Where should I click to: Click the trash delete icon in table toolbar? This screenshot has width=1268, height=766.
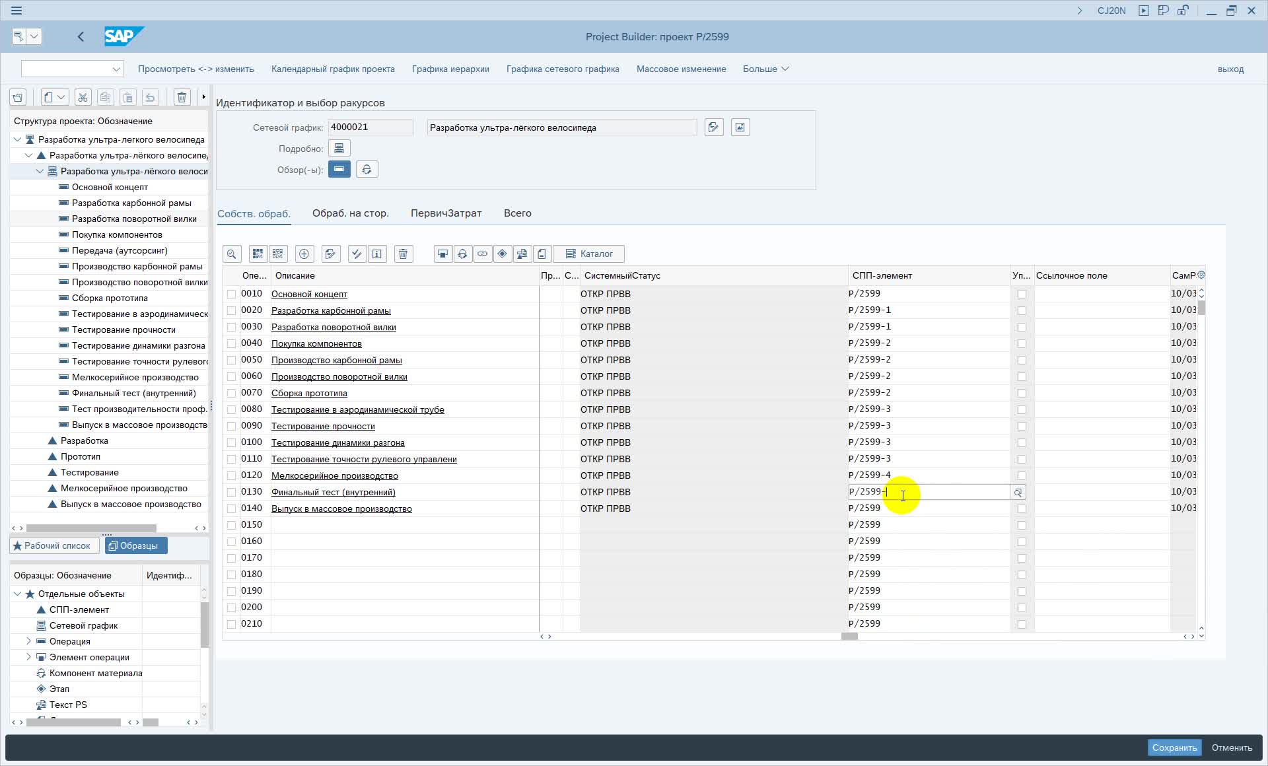(403, 254)
